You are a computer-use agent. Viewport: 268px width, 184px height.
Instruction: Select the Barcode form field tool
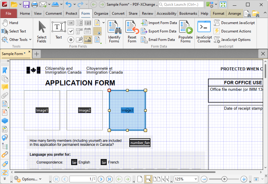click(x=87, y=23)
